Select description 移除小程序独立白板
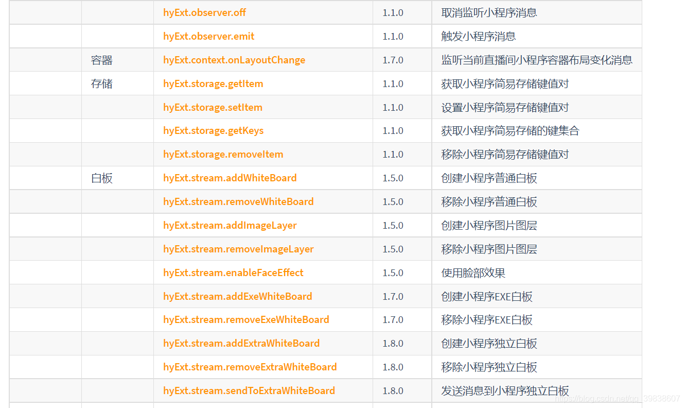The height and width of the screenshot is (408, 685). (489, 367)
